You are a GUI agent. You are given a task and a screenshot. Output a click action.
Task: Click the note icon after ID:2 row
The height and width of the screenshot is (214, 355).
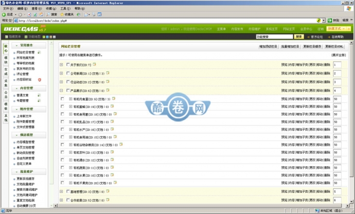(108, 81)
